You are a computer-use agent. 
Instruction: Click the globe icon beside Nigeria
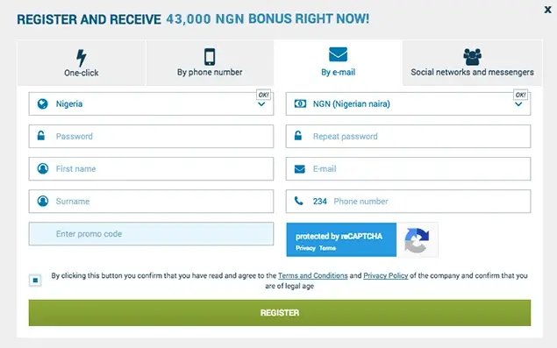43,103
